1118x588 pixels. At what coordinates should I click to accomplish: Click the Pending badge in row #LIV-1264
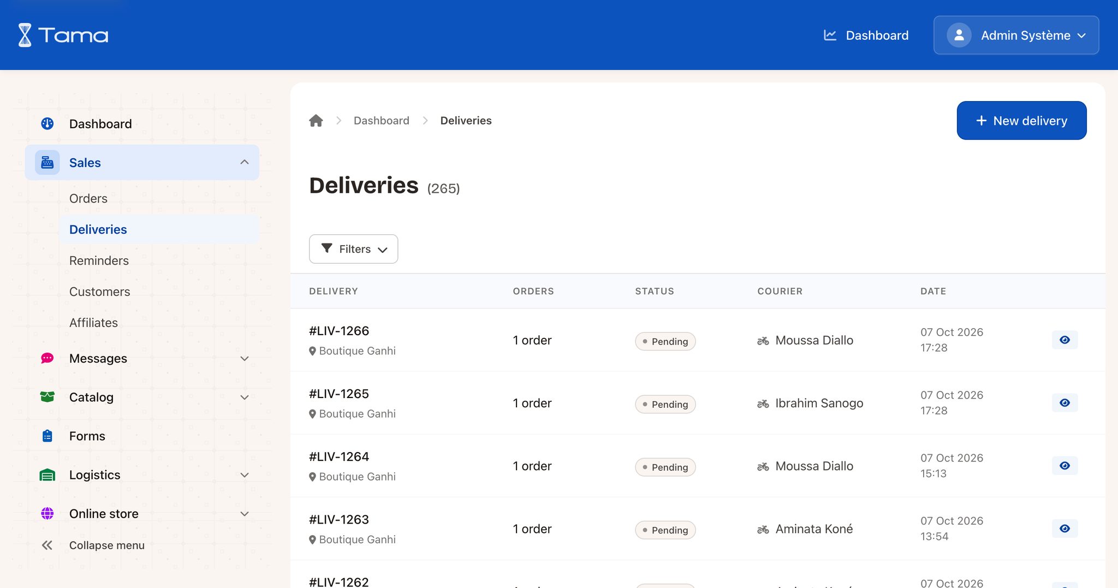[x=665, y=467]
